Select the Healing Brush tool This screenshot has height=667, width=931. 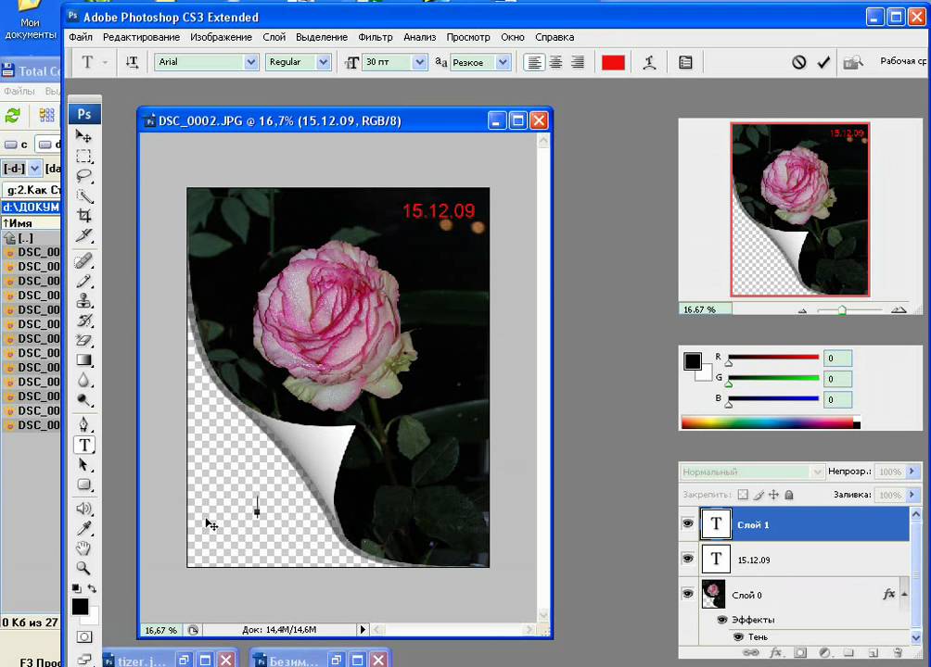pyautogui.click(x=83, y=261)
